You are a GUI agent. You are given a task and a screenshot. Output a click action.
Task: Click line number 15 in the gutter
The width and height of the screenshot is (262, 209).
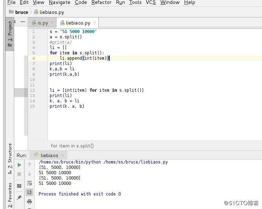coord(32,106)
